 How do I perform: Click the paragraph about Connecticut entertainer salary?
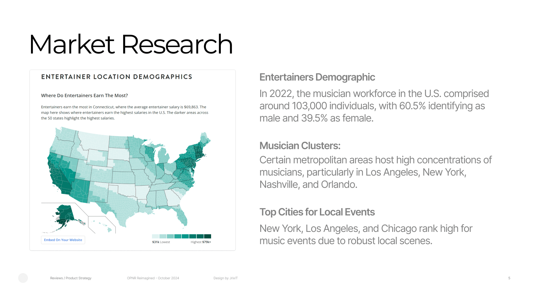coord(125,113)
